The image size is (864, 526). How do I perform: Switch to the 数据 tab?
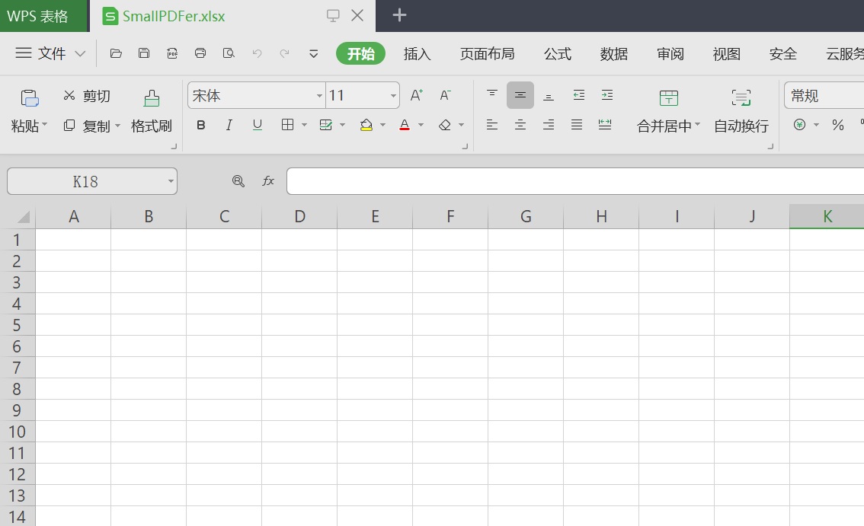[x=614, y=54]
